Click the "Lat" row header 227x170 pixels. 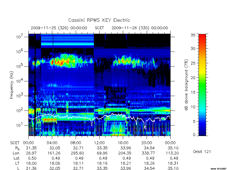coord(16,158)
